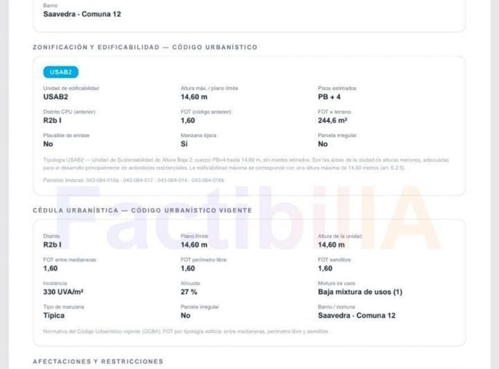The width and height of the screenshot is (499, 369).
Task: Click the FOT entre medianeras value 1,60
Action: (51, 268)
